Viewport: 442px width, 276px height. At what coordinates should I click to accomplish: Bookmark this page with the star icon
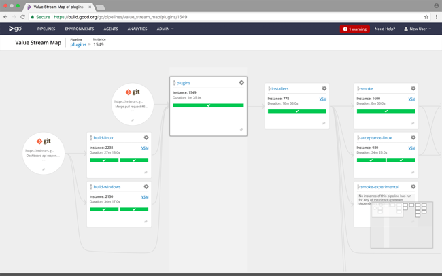click(x=426, y=17)
